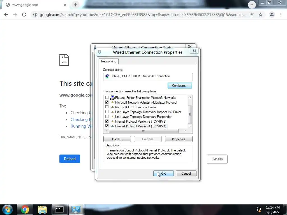Image resolution: width=287 pixels, height=215 pixels.
Task: Confirm the dialog with OK
Action: pos(163,174)
